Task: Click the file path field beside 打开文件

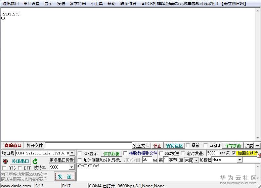Action: click(88, 146)
